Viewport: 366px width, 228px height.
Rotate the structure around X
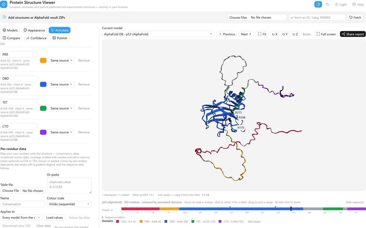click(x=274, y=34)
